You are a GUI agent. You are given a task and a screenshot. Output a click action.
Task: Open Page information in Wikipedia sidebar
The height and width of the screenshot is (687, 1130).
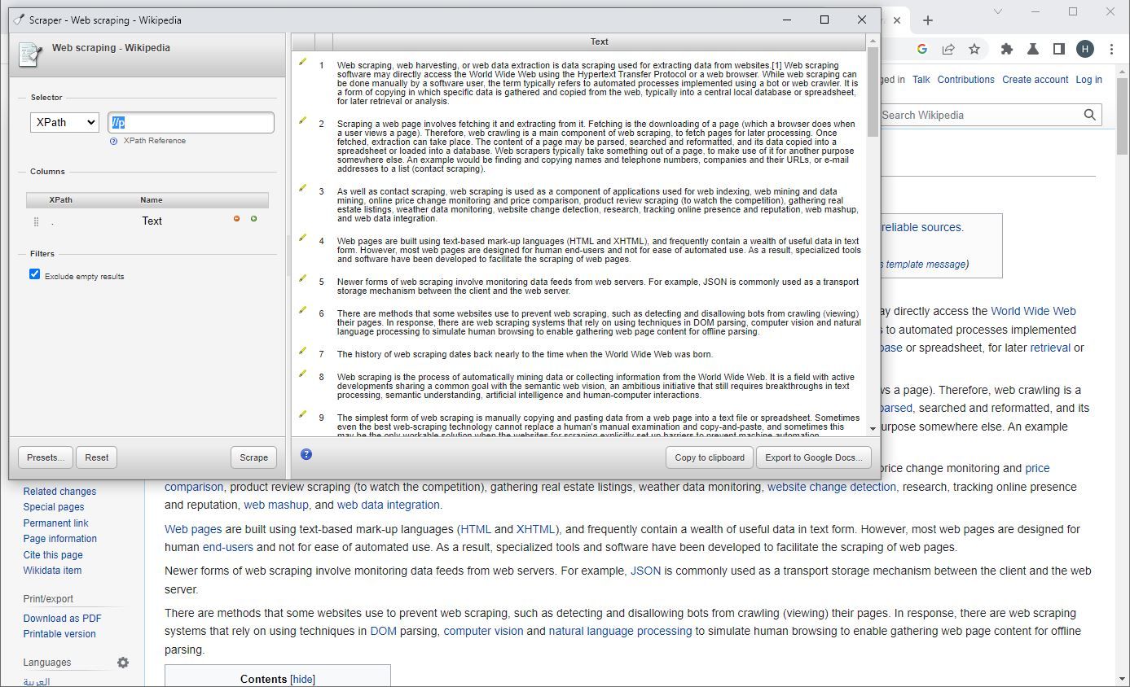point(60,539)
